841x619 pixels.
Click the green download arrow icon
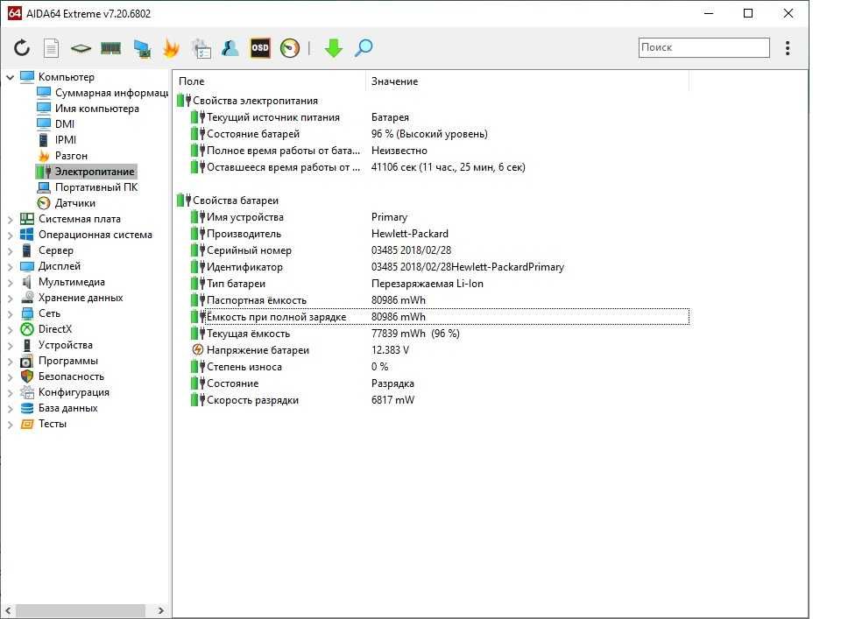[x=334, y=48]
